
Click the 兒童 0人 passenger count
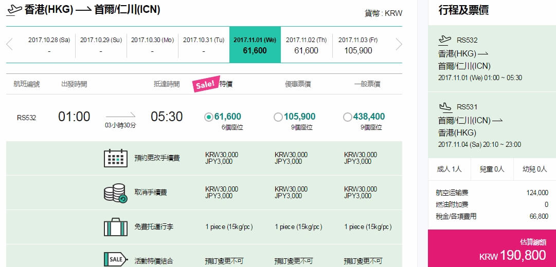(492, 169)
